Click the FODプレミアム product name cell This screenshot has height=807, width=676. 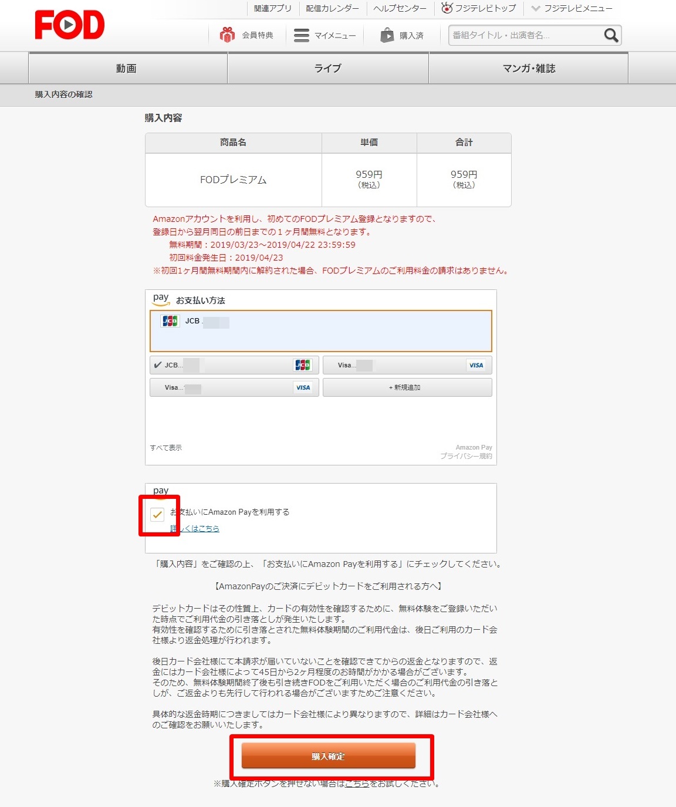point(234,180)
